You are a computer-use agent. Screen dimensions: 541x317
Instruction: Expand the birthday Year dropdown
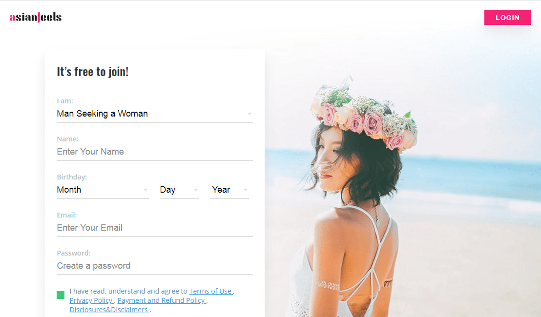[229, 190]
